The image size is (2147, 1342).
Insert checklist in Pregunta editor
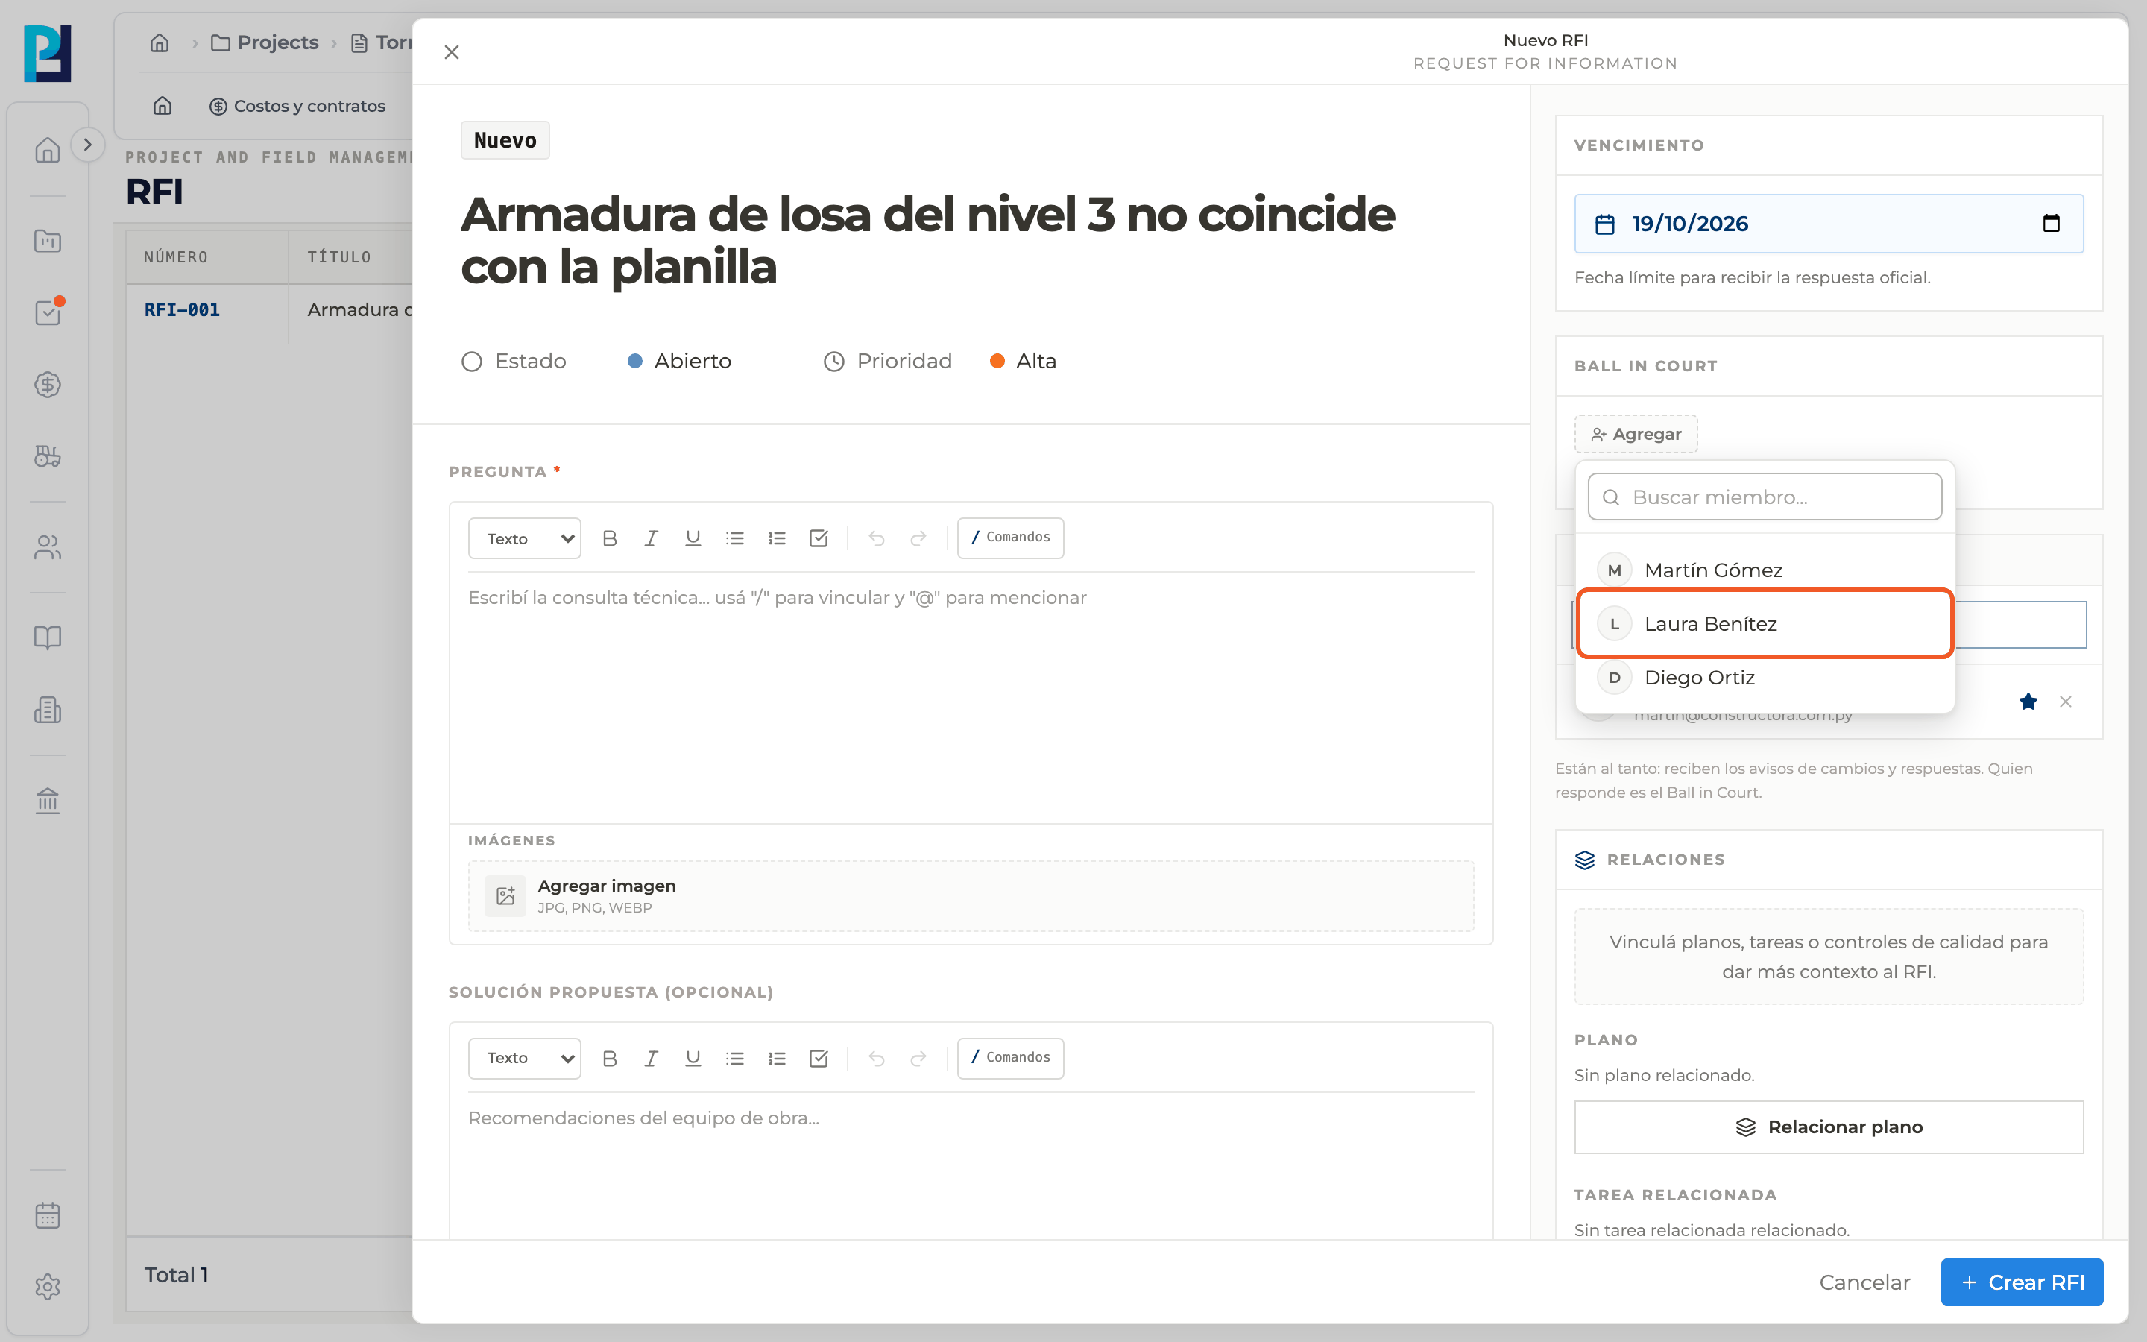[819, 538]
